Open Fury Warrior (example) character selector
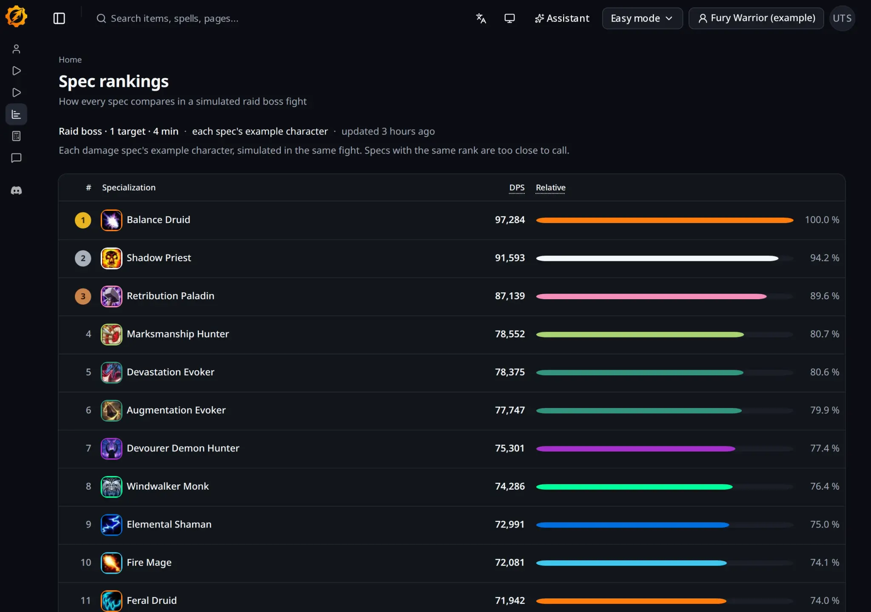Screen dimensions: 871x612 pos(756,18)
